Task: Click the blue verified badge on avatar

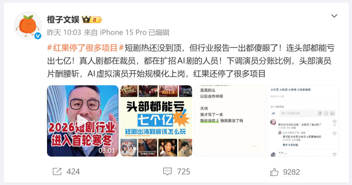Action: (38, 35)
